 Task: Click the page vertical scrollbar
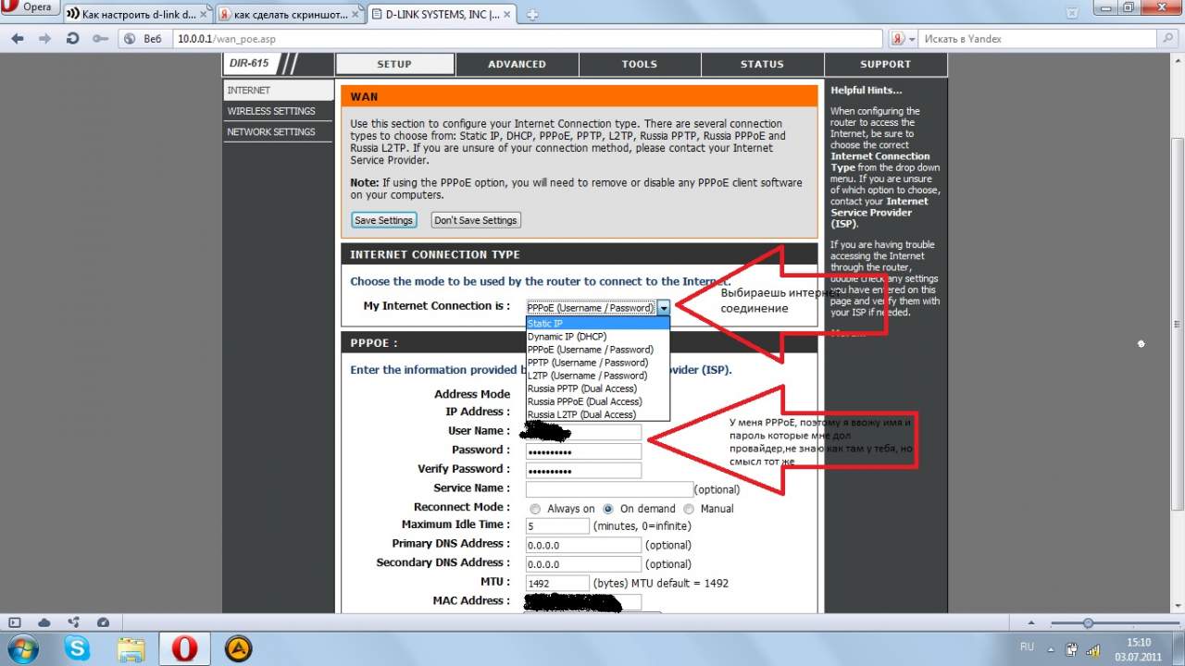point(1178,324)
